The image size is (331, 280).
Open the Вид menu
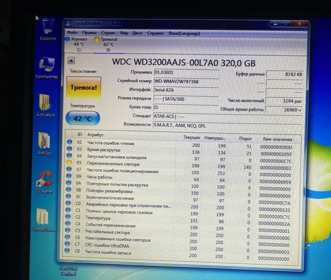point(124,33)
